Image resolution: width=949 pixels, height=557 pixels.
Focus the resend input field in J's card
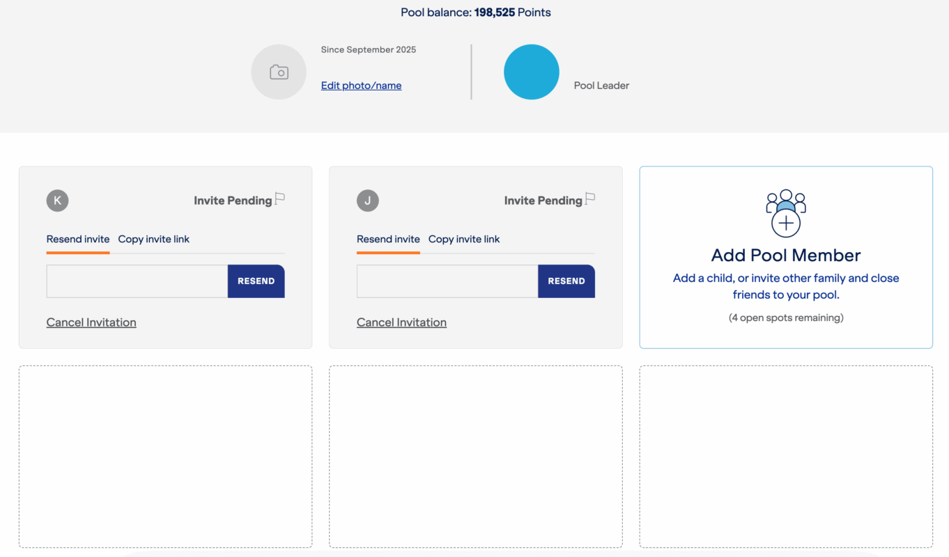pos(447,281)
